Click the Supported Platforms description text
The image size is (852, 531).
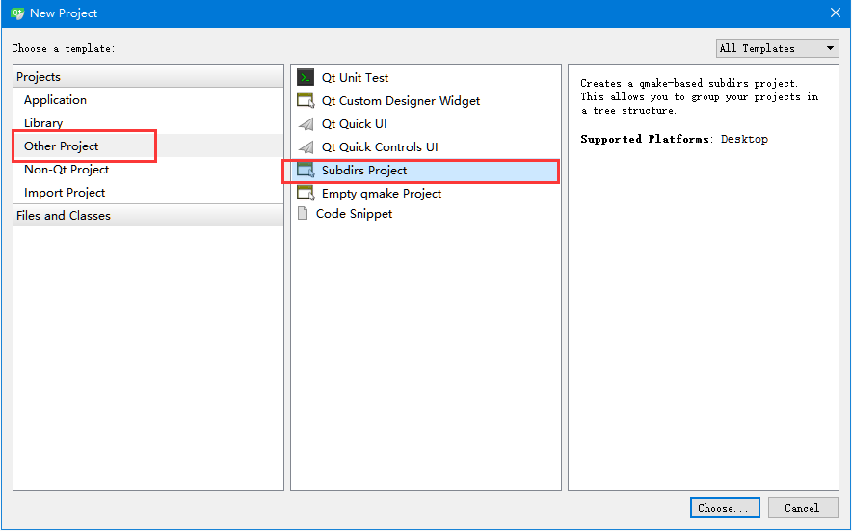(x=674, y=140)
